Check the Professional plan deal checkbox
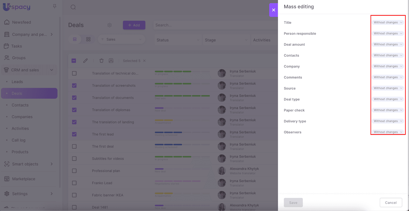The width and height of the screenshot is (409, 211). (74, 171)
